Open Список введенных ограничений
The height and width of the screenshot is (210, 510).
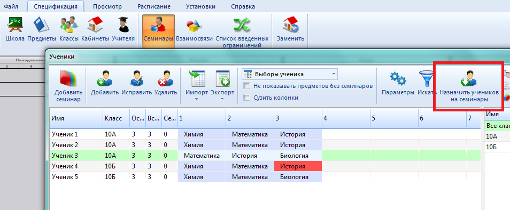[x=242, y=33]
